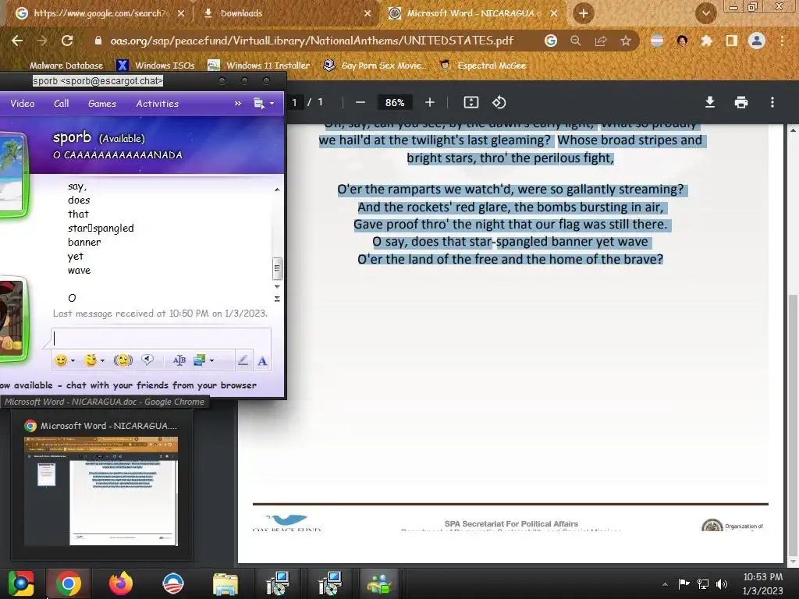The image size is (799, 599).
Task: Fit PDF to page
Action: tap(471, 102)
